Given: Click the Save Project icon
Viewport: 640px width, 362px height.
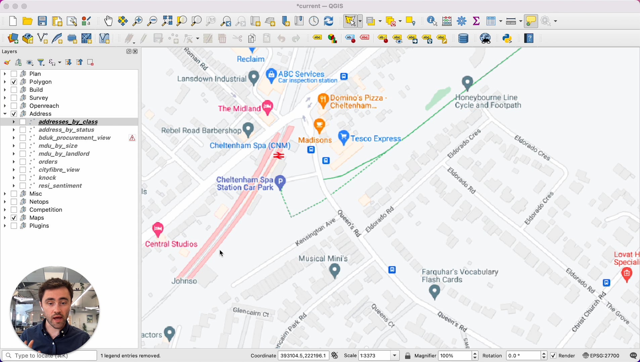Looking at the screenshot, I should point(42,21).
